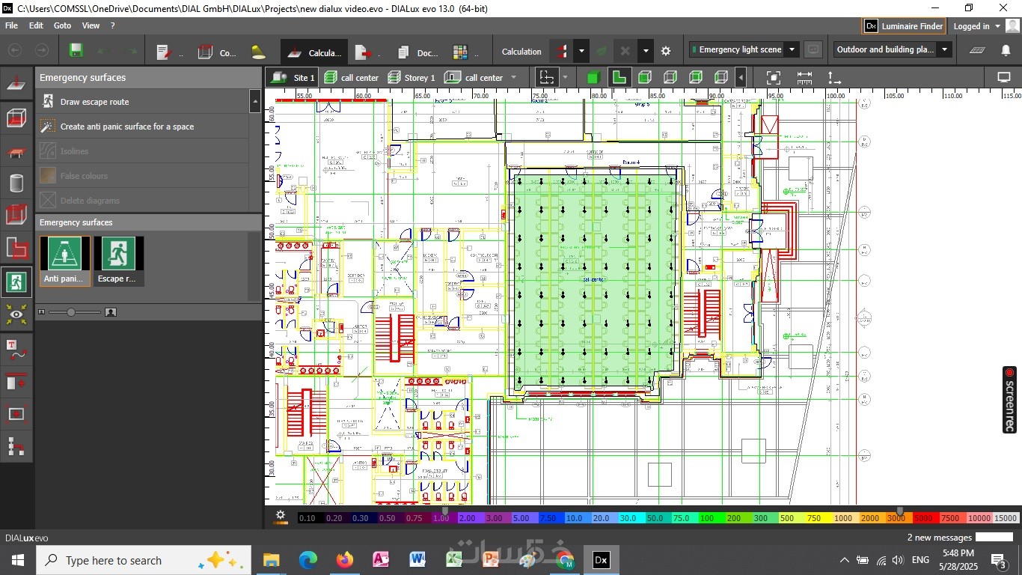Open the View menu
The width and height of the screenshot is (1022, 575).
pos(91,25)
